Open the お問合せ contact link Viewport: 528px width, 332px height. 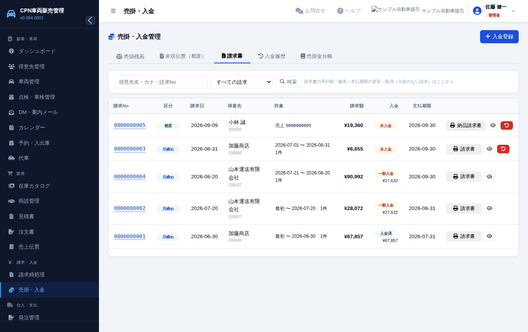(x=310, y=11)
